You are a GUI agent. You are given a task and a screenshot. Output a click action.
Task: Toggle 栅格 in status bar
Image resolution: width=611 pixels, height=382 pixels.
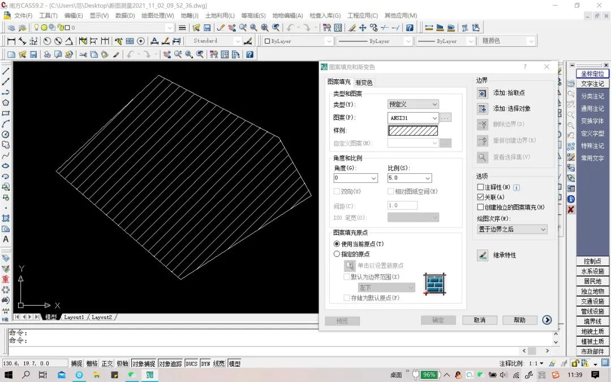click(x=92, y=363)
